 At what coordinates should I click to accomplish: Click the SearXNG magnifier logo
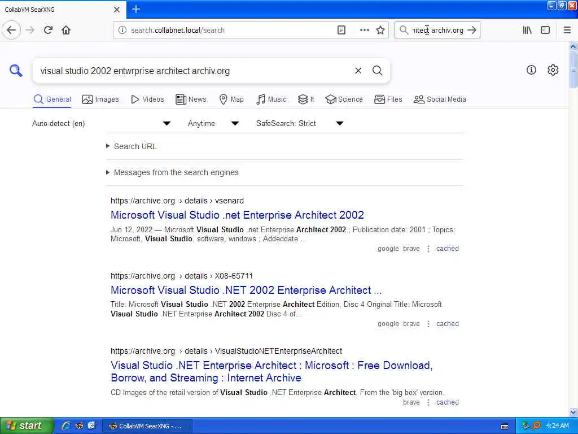(x=16, y=70)
